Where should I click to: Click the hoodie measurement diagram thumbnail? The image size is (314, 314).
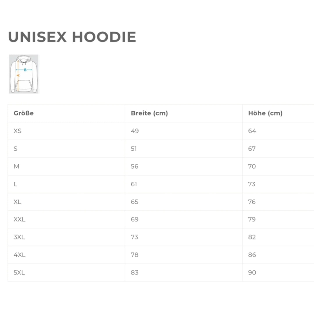point(24,74)
